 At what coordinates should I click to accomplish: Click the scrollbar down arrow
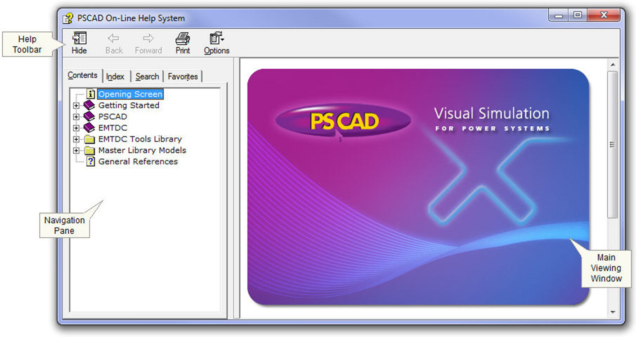click(612, 312)
